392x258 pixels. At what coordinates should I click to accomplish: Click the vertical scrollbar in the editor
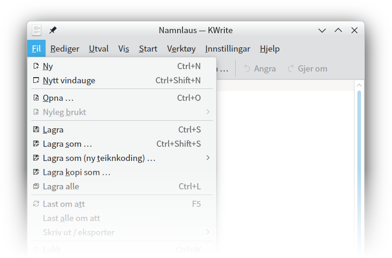click(359, 166)
